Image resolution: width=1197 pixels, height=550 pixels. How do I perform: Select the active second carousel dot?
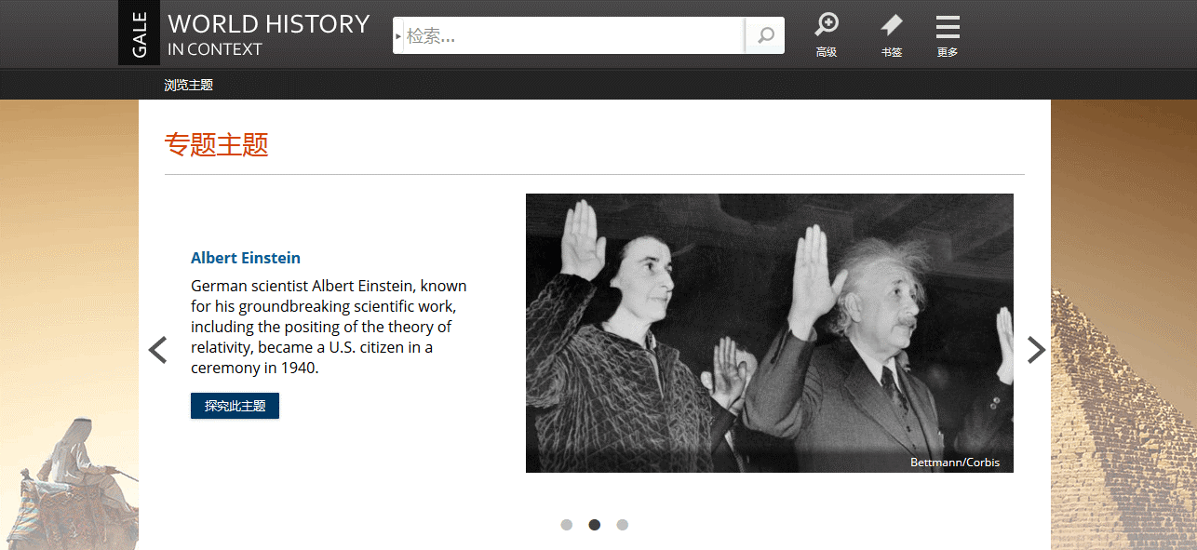point(595,525)
